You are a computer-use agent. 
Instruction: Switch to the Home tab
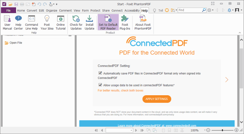(21, 11)
